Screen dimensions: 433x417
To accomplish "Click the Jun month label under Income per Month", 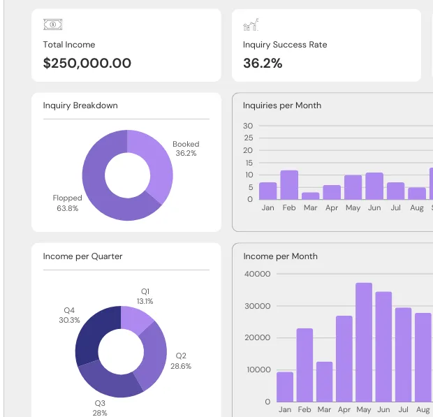I will (x=383, y=409).
